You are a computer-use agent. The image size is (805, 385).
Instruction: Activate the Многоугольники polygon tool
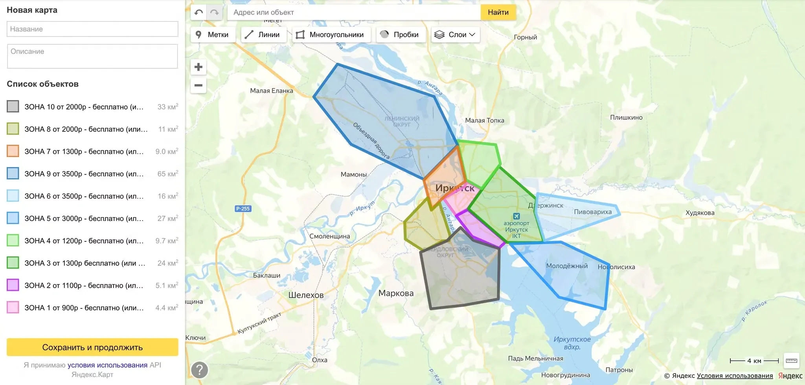[x=330, y=35]
